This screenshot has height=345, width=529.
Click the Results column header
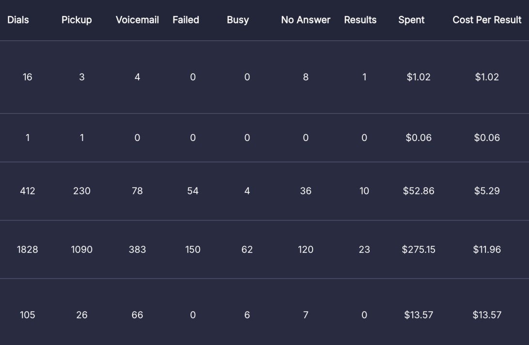tap(360, 20)
